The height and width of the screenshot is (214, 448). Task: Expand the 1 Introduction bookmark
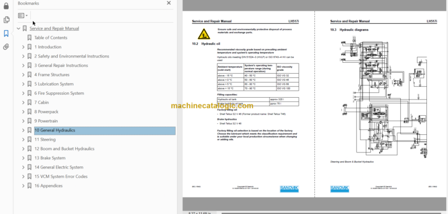point(23,47)
